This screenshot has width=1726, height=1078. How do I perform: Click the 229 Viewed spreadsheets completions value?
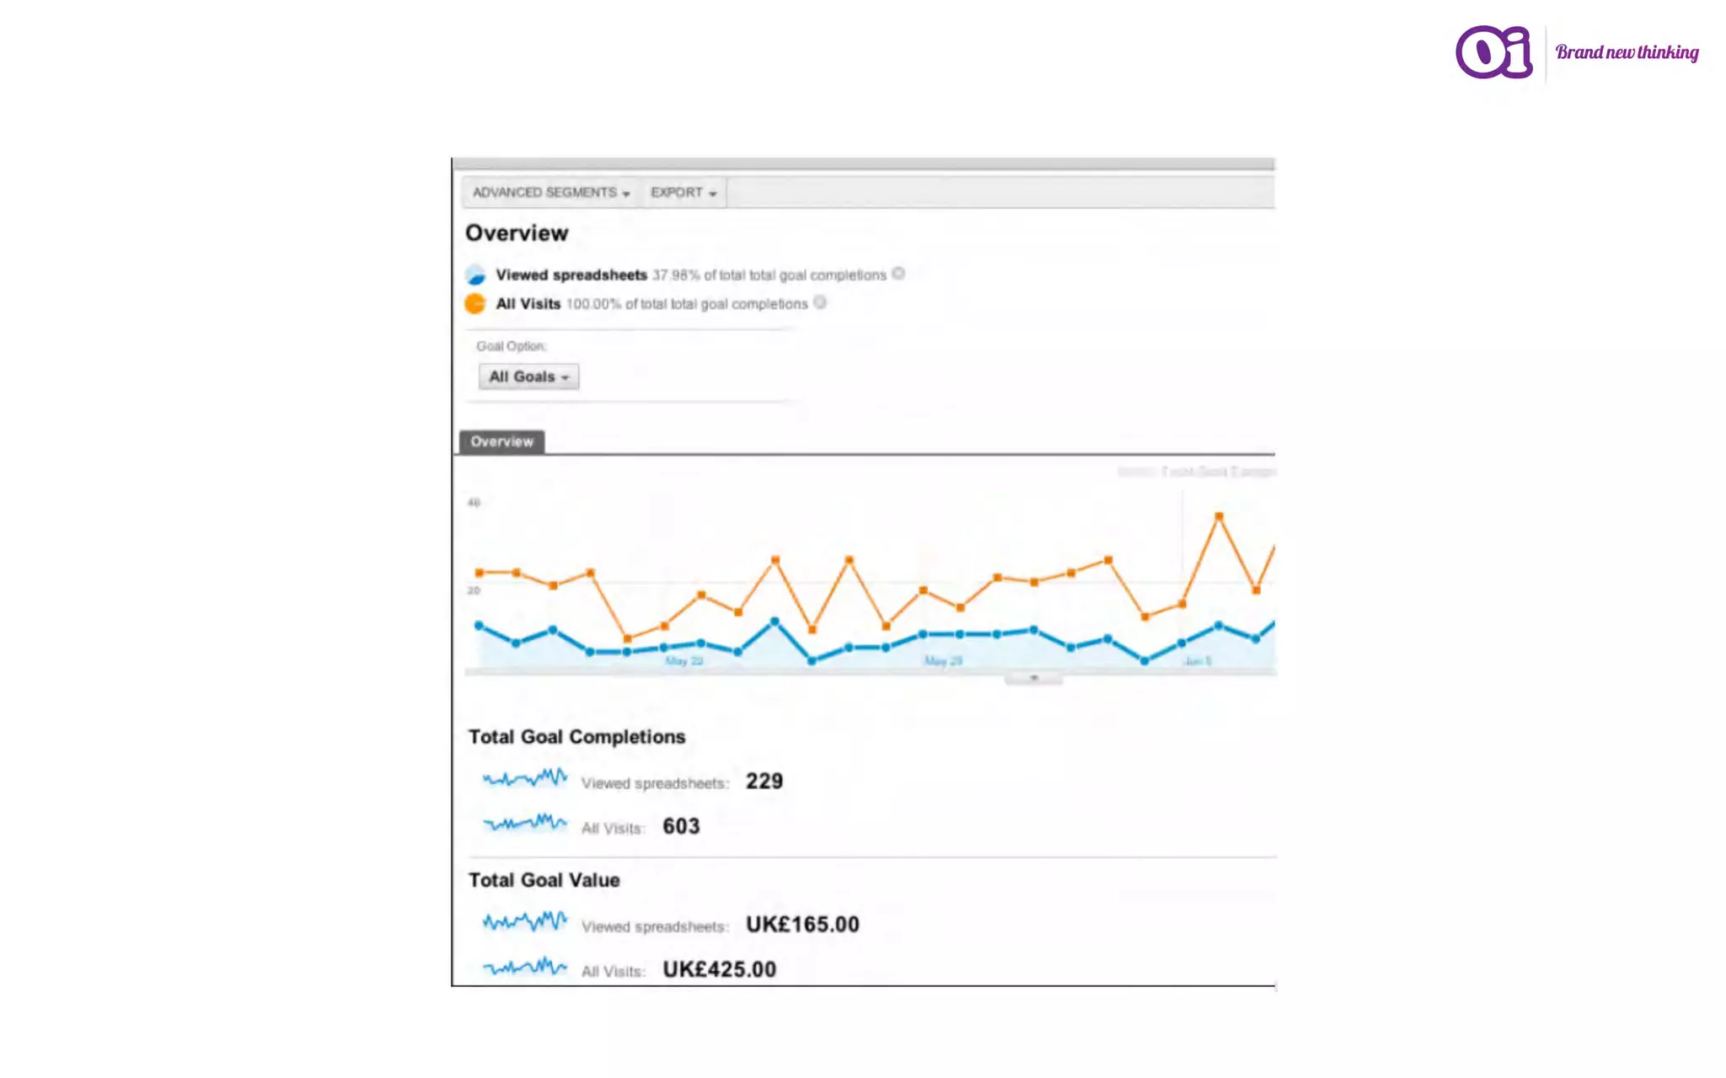[x=764, y=782]
